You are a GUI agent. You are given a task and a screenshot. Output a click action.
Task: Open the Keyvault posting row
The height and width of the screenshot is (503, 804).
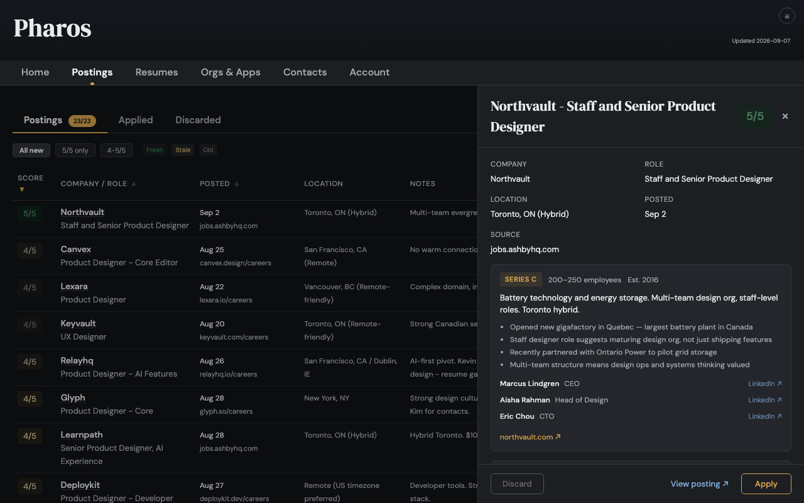pyautogui.click(x=245, y=330)
